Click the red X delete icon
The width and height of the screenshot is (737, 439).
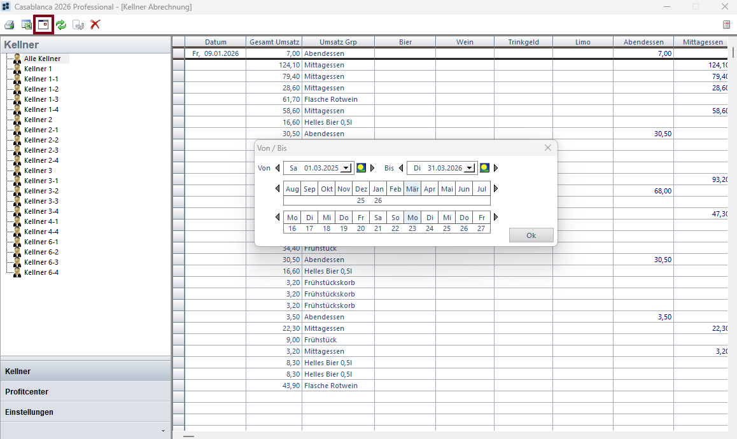click(x=95, y=24)
